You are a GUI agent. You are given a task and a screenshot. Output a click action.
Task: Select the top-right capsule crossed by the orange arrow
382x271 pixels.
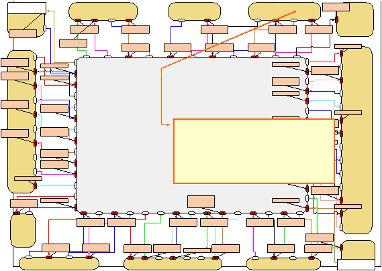[x=285, y=11]
